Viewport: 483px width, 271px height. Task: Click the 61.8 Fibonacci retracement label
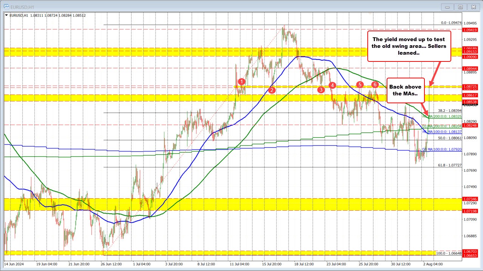449,164
